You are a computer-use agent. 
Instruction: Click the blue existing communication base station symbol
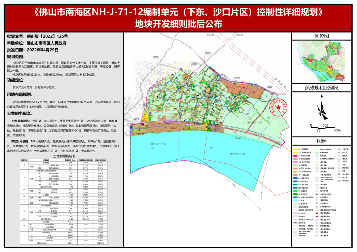pos(317,213)
